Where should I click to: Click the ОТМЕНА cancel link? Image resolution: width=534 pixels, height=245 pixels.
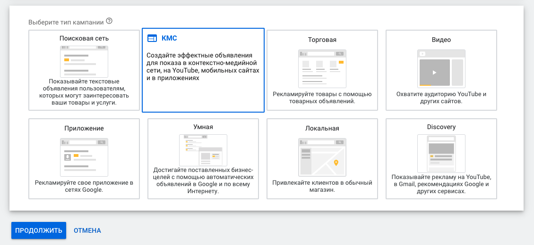pyautogui.click(x=87, y=230)
